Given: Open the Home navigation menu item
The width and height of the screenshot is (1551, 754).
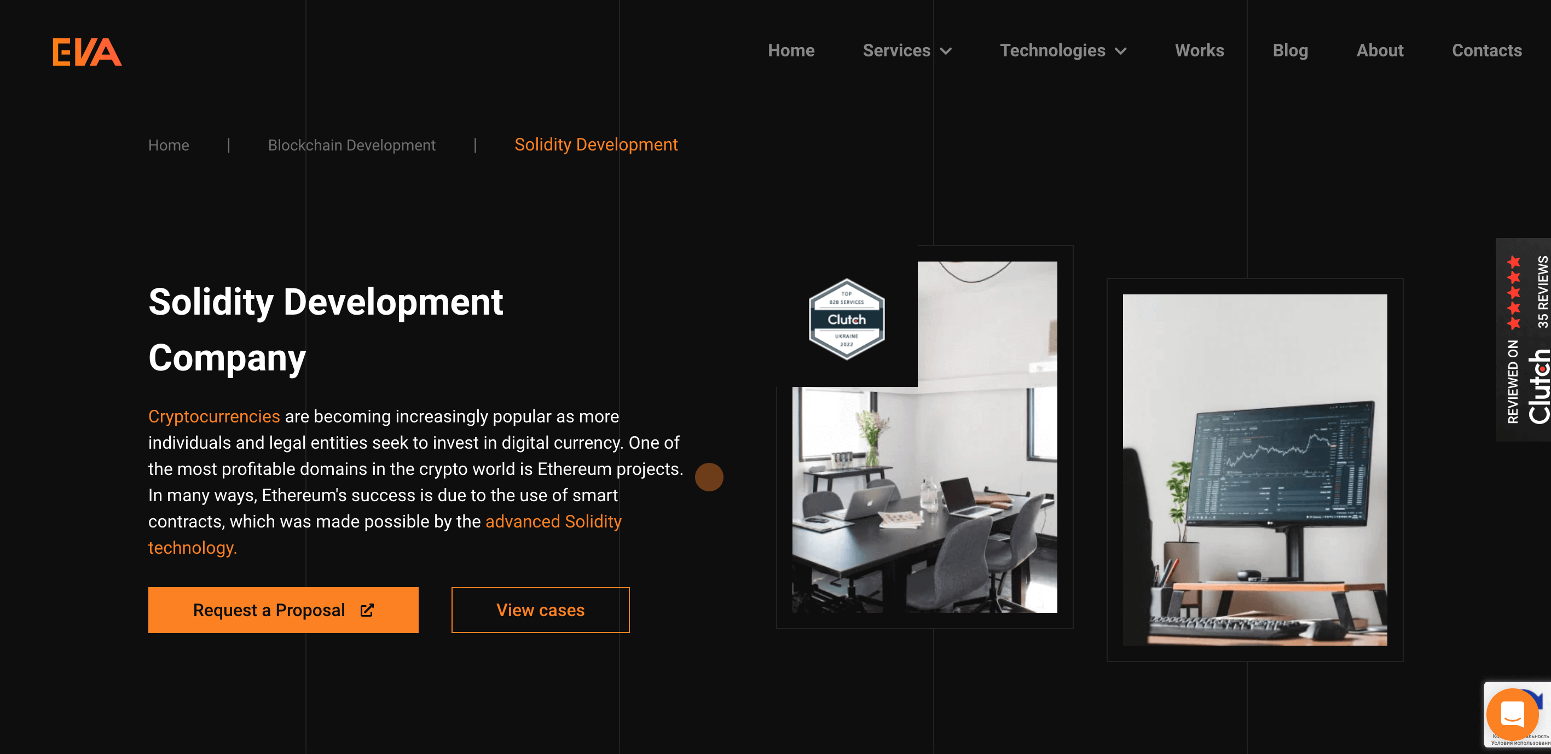Looking at the screenshot, I should 792,50.
